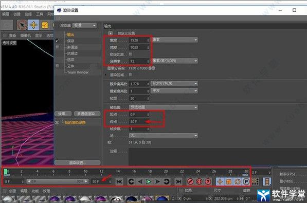This screenshot has width=307, height=203.
Task: Open the frame range dropdown
Action: click(164, 107)
